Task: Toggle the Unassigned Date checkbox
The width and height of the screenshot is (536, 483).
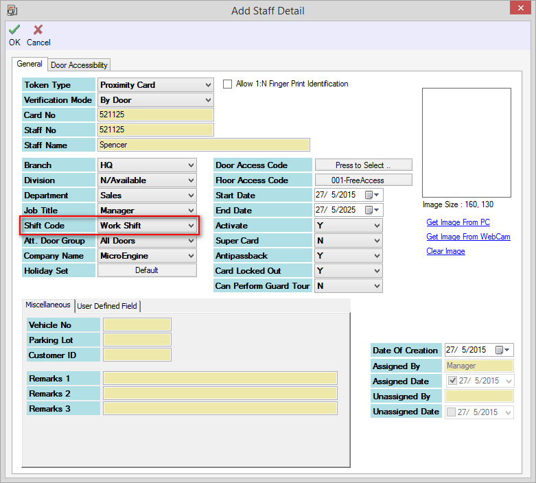Action: [x=452, y=412]
